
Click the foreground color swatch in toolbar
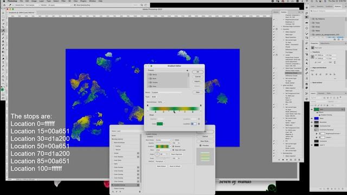pyautogui.click(x=2, y=90)
